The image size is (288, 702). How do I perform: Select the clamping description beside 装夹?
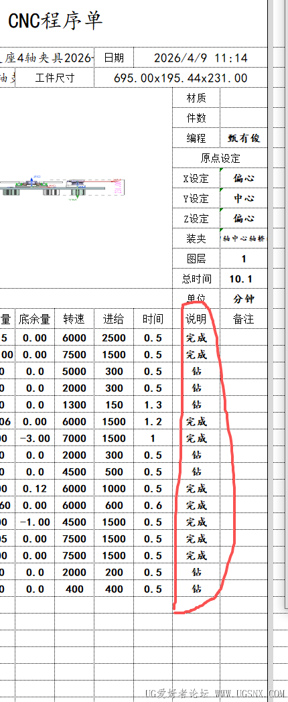[244, 239]
